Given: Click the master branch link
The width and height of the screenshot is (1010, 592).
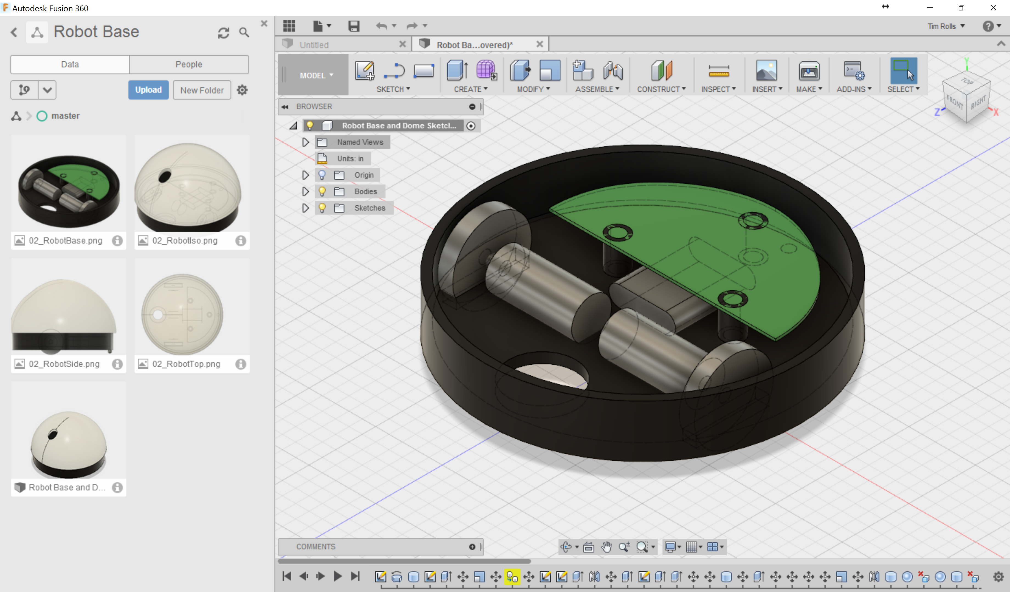Looking at the screenshot, I should [x=65, y=116].
